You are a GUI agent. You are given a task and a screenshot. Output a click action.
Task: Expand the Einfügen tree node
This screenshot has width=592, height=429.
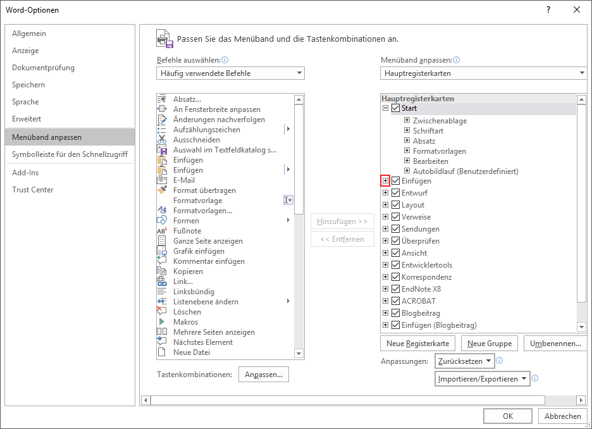386,181
